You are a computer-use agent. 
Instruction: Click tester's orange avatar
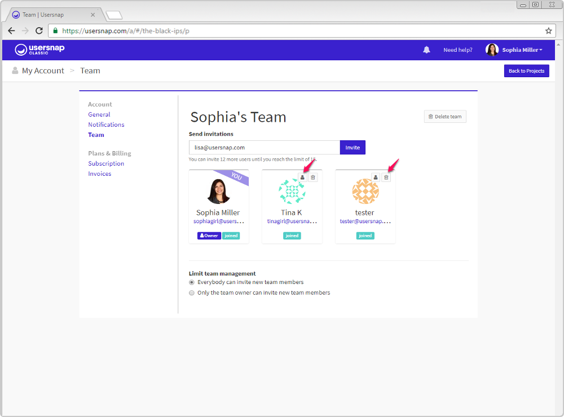[x=365, y=191]
